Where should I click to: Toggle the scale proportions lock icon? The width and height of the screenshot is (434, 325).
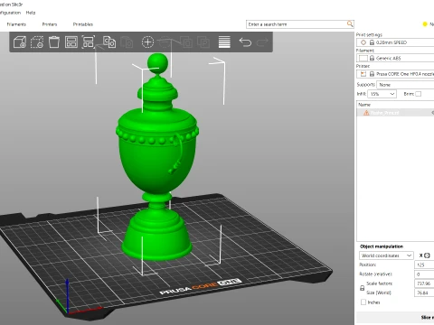click(363, 288)
